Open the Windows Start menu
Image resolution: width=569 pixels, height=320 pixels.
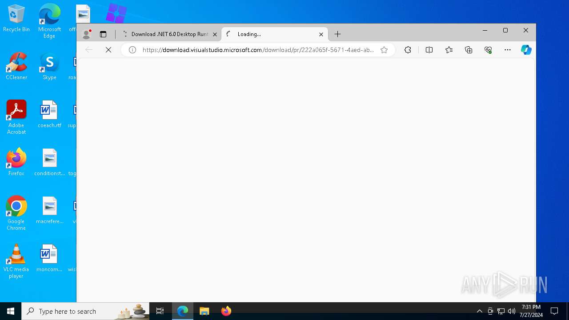click(x=11, y=311)
